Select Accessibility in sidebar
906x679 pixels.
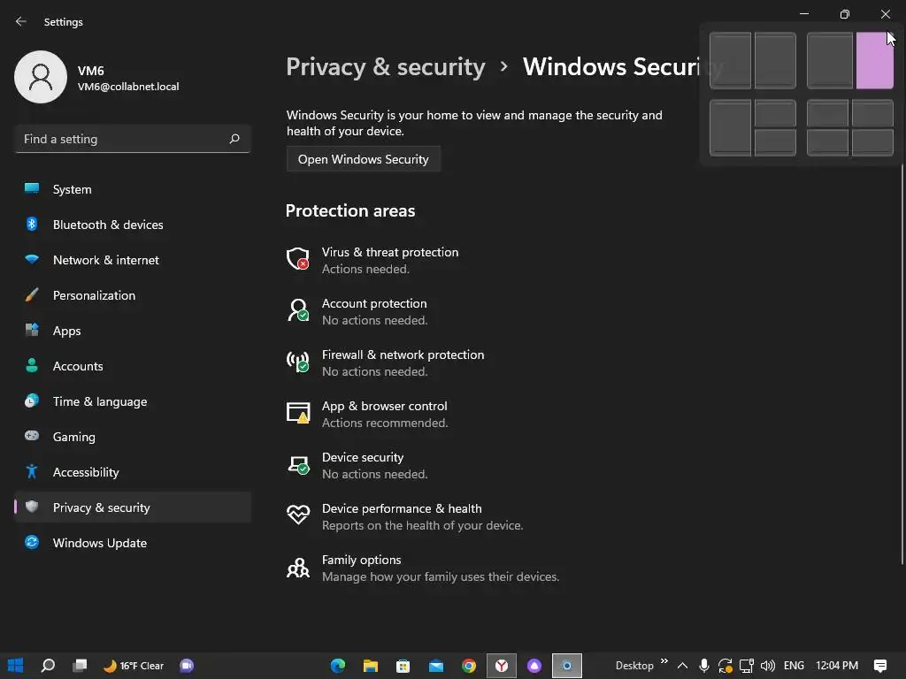(133, 472)
